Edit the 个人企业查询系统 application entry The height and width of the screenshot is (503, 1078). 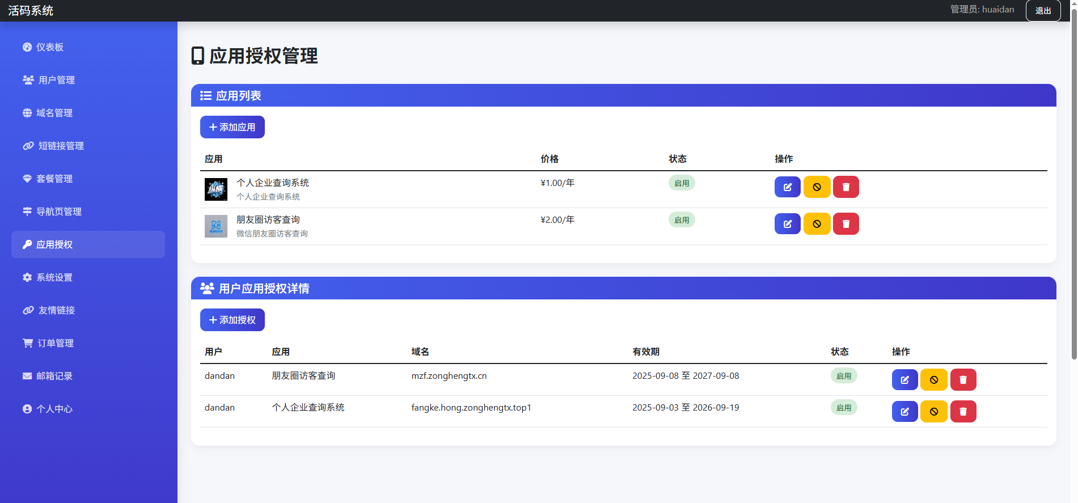[787, 187]
